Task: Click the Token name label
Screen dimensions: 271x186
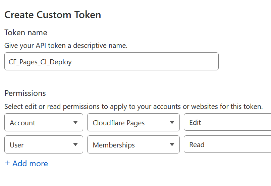Action: coord(26,33)
